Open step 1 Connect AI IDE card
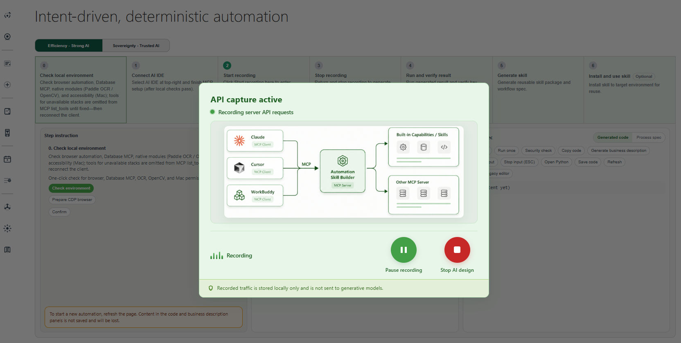 (172, 90)
